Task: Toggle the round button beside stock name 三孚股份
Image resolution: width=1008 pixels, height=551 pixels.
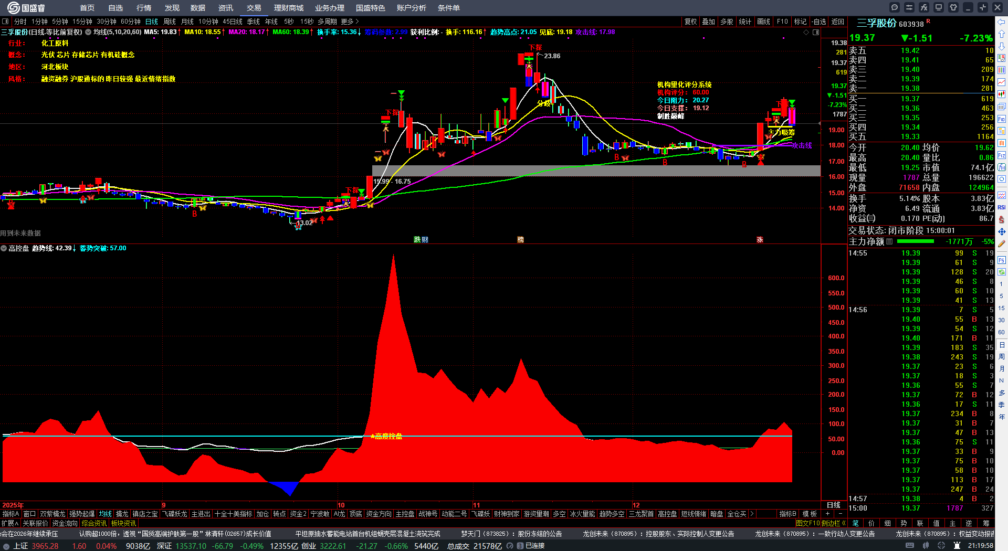Action: click(88, 32)
